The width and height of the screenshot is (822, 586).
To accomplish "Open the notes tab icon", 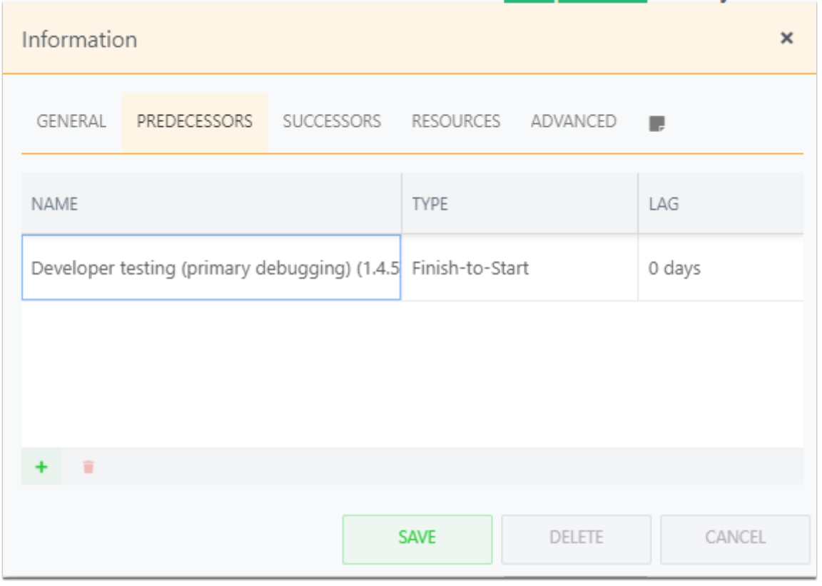I will [x=657, y=123].
